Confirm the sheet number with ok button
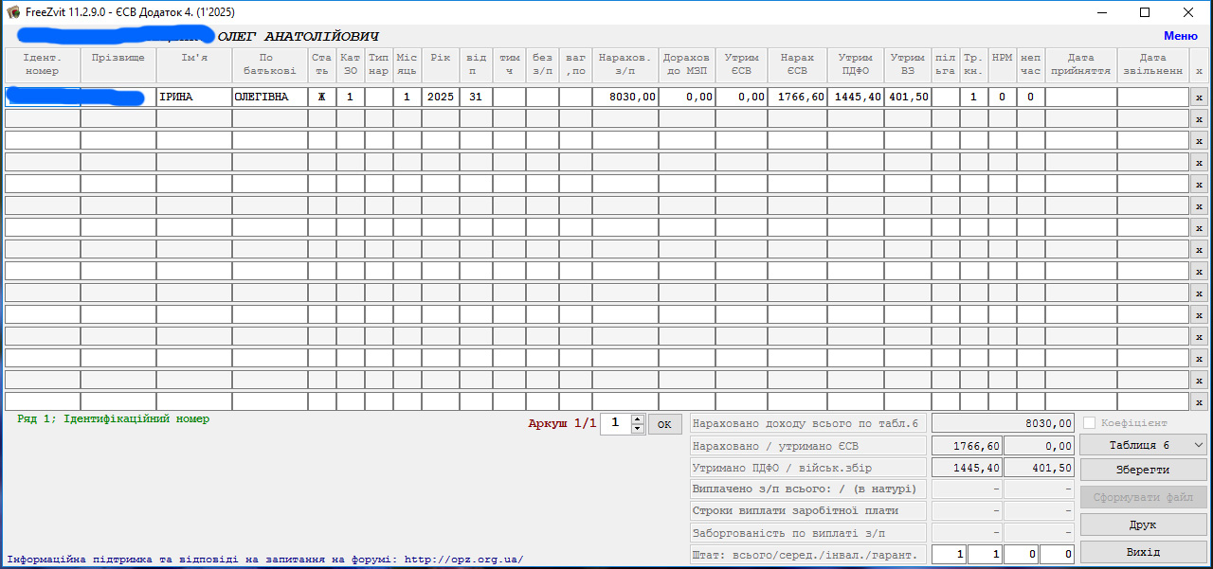This screenshot has width=1213, height=569. coord(664,424)
